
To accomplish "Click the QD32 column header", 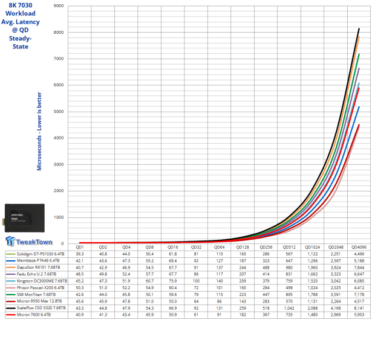I will [x=196, y=247].
